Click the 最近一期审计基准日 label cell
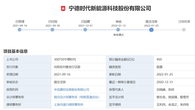Screen dimensions: 195x110 [130, 82]
